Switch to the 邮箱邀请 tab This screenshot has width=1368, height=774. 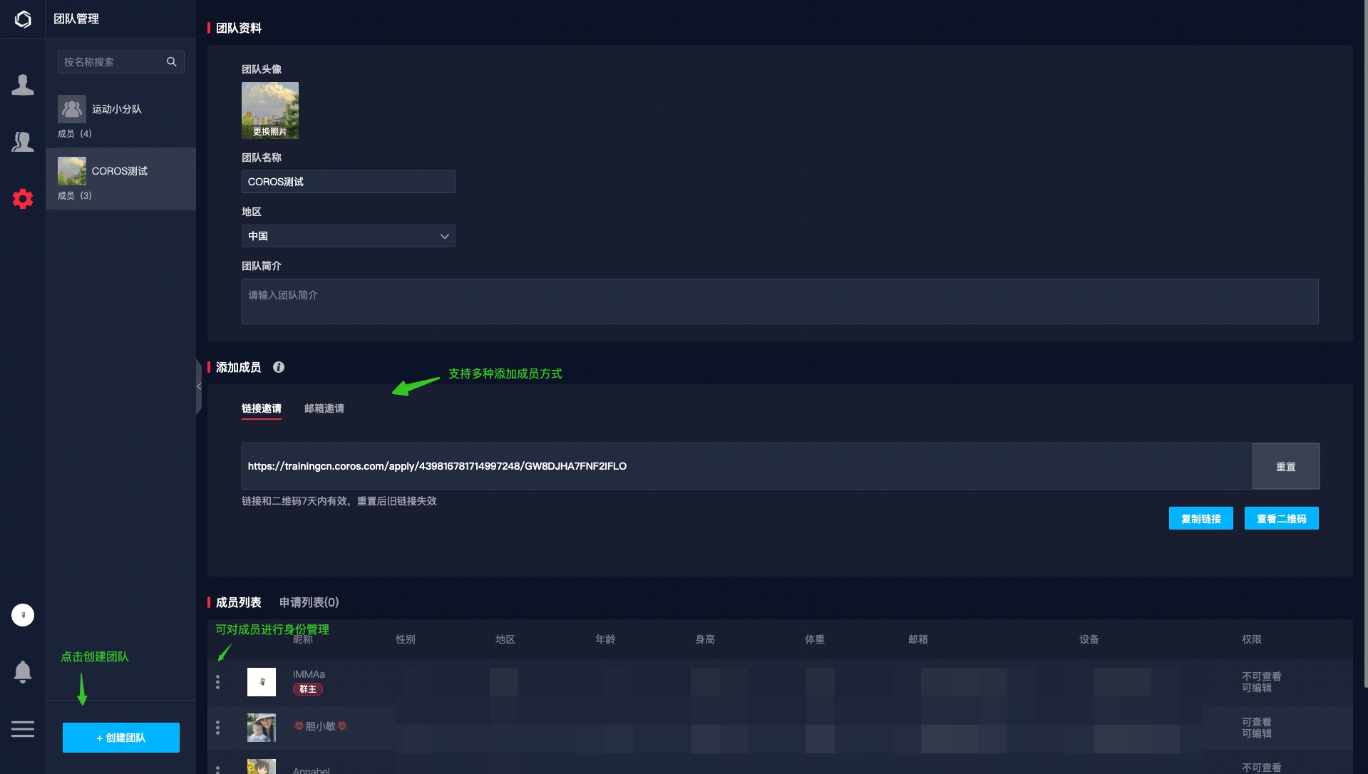pos(324,408)
